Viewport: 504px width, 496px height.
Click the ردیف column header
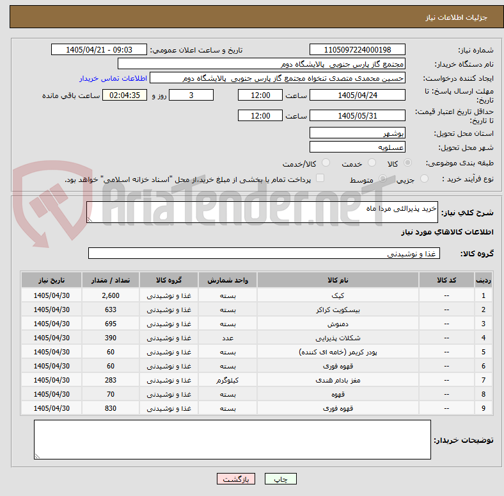(x=483, y=280)
